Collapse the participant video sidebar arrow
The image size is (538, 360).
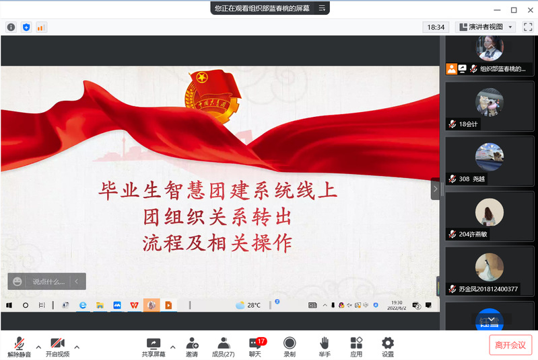[435, 189]
